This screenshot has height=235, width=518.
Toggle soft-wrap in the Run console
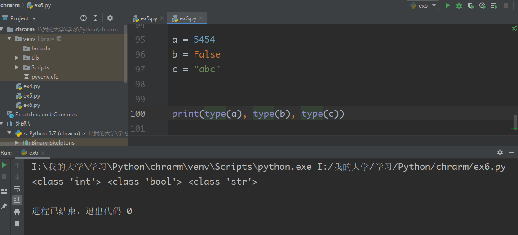tap(17, 189)
